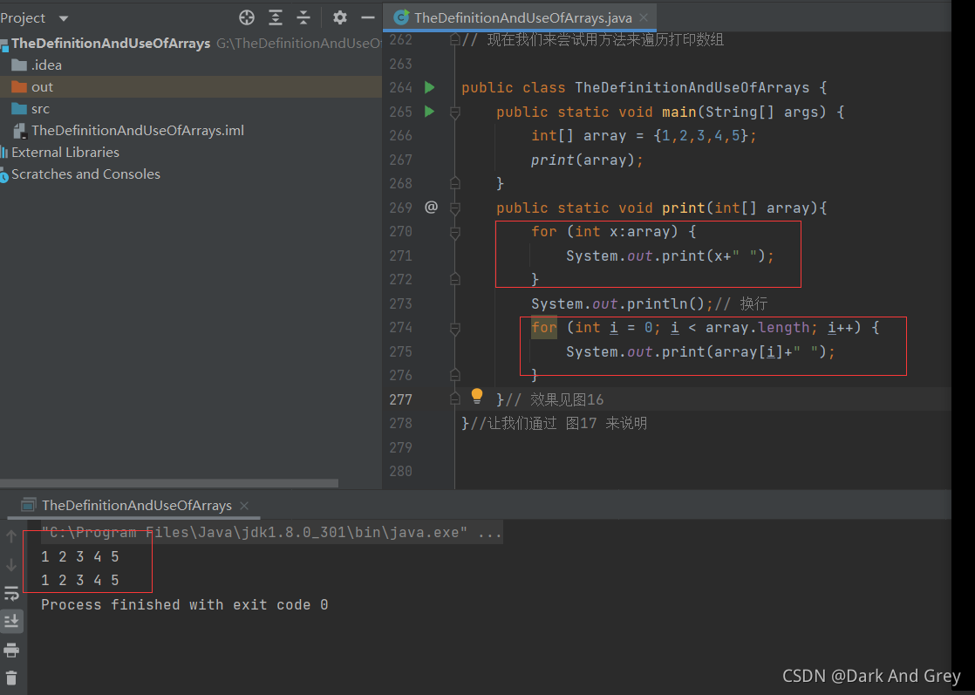Collapse the print method fold on line 269

(455, 208)
